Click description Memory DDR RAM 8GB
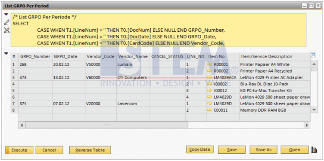This screenshot has width=324, height=161. (274, 110)
